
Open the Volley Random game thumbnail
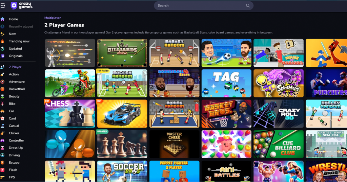(x=326, y=114)
